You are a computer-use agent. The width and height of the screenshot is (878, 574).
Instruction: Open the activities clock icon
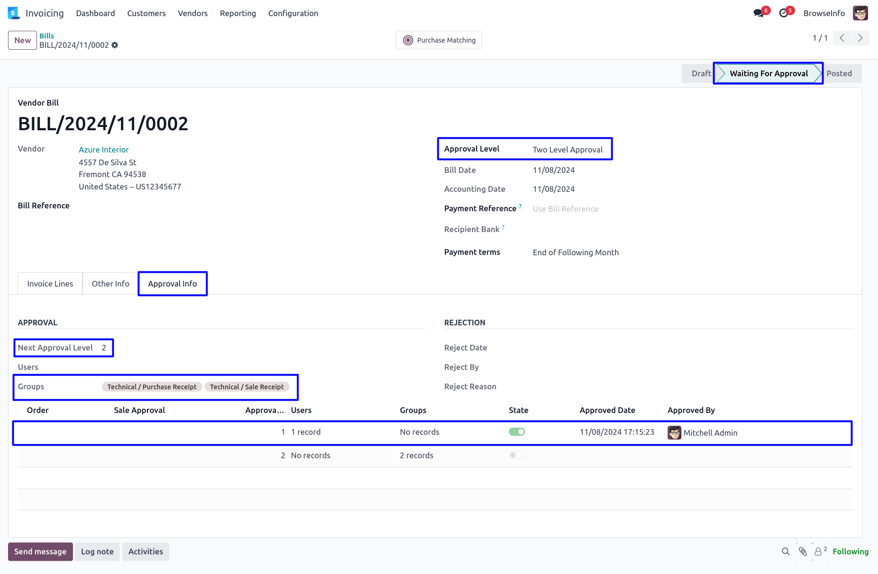pos(784,13)
